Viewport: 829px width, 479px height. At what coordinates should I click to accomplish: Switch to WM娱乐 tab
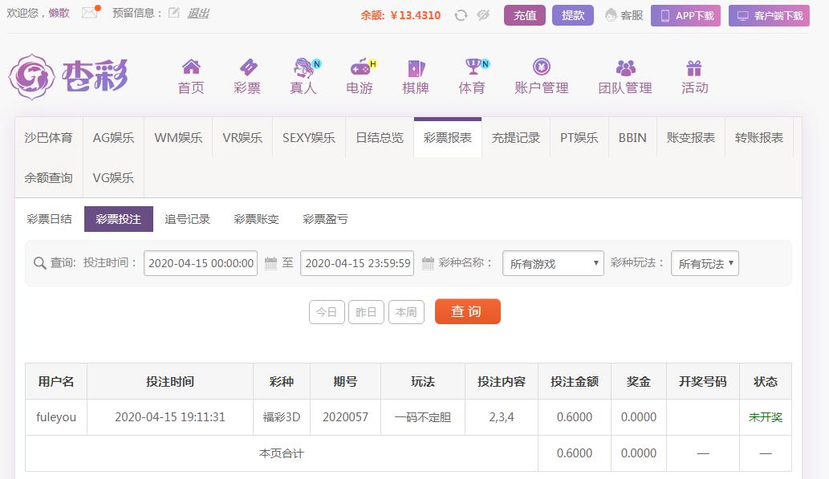click(178, 137)
